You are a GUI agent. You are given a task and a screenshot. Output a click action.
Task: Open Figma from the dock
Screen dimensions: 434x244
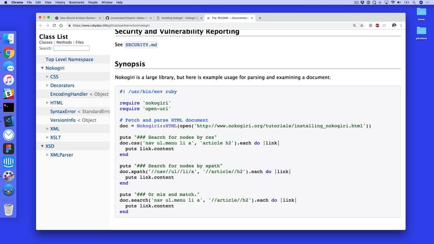click(x=8, y=149)
